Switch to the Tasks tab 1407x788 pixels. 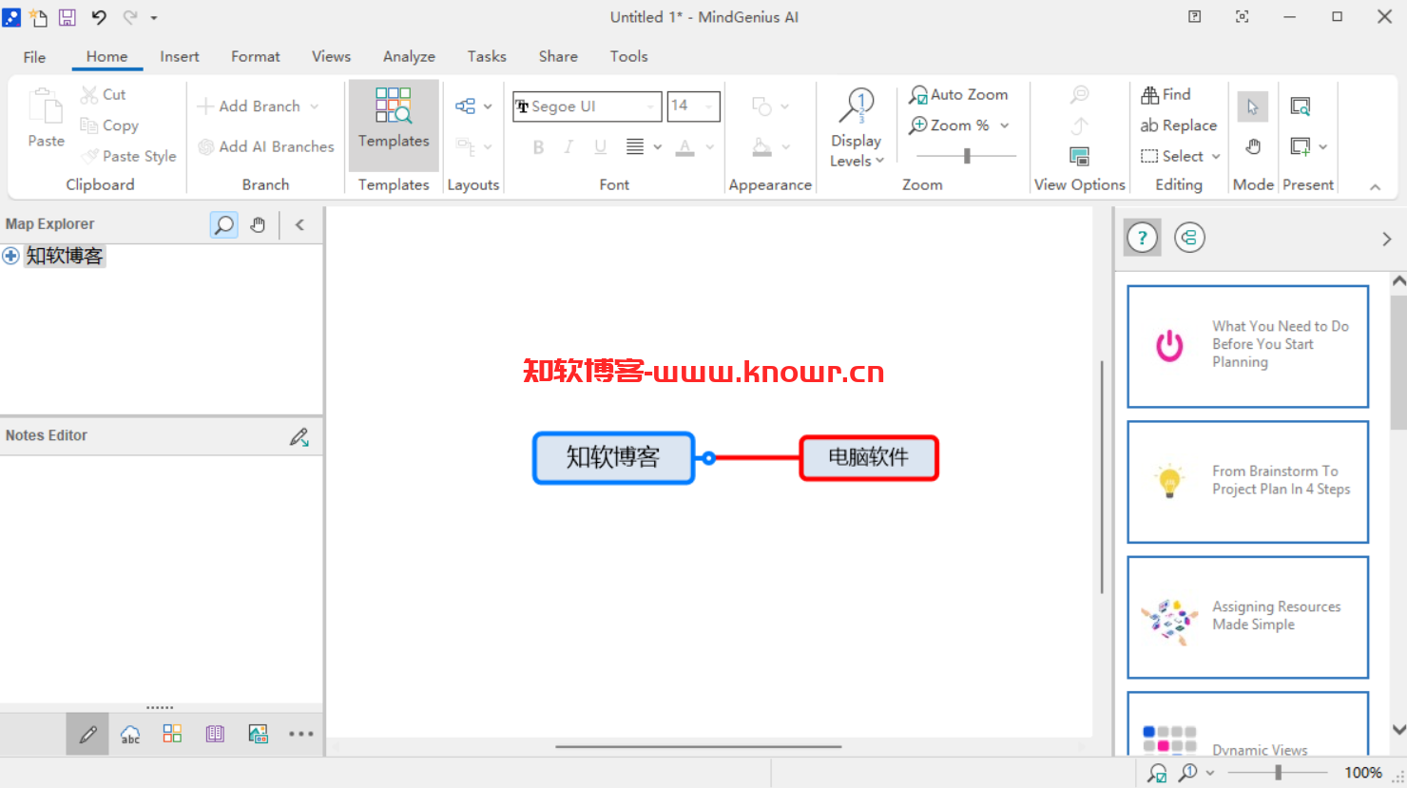point(487,57)
